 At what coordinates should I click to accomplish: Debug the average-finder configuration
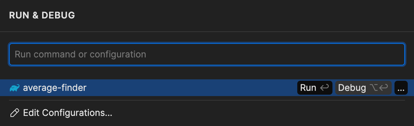(363, 88)
